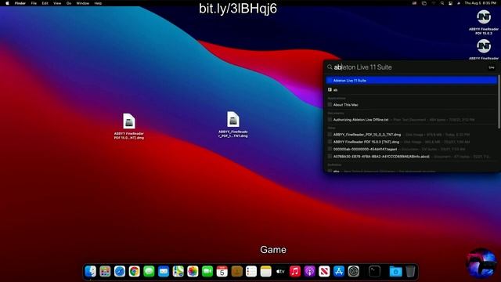
Task: Open Notes app in the Dock
Action: [266, 272]
